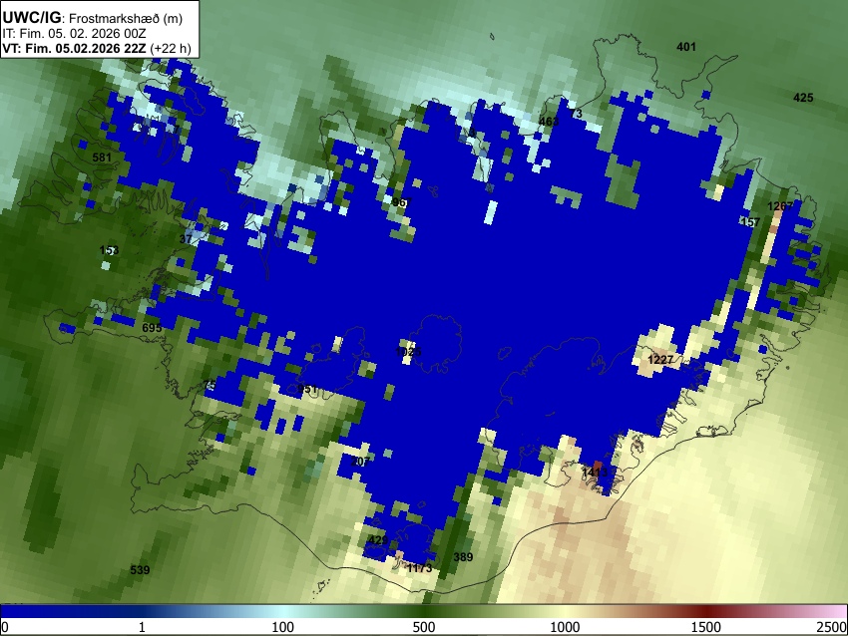Screen dimensions: 848x636
Task: Click the map value 1227
Action: pos(660,359)
